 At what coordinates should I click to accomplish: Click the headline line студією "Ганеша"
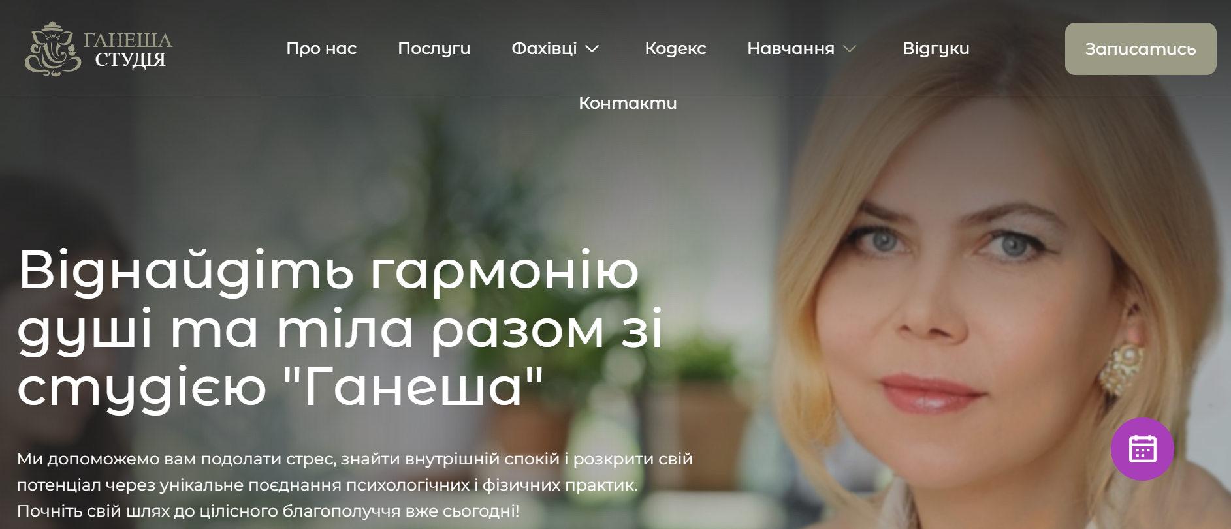point(280,387)
